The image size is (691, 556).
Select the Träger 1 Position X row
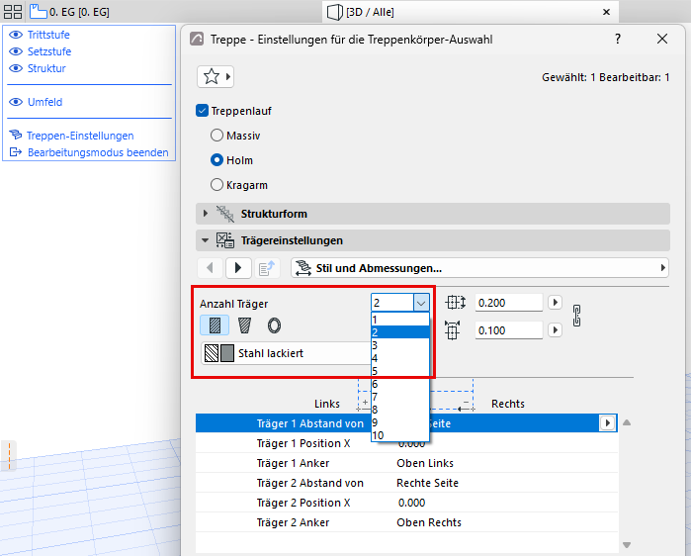coord(406,443)
